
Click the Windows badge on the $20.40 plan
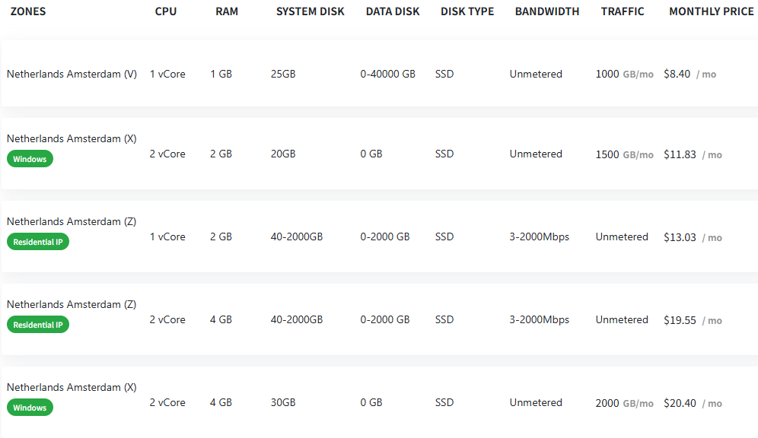click(x=30, y=408)
